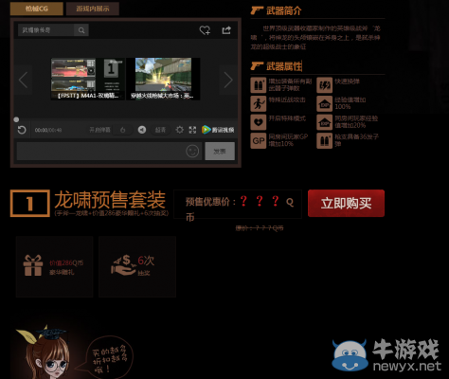Click the 立即购买 buy button
Screen dimensions: 449x379
point(346,203)
